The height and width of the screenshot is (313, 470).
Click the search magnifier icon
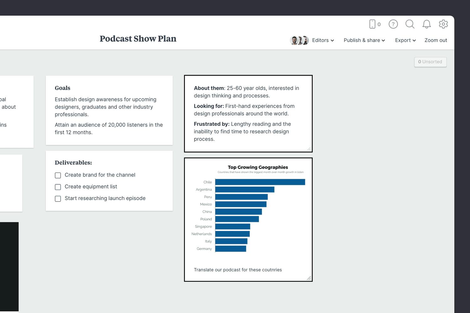pos(410,24)
